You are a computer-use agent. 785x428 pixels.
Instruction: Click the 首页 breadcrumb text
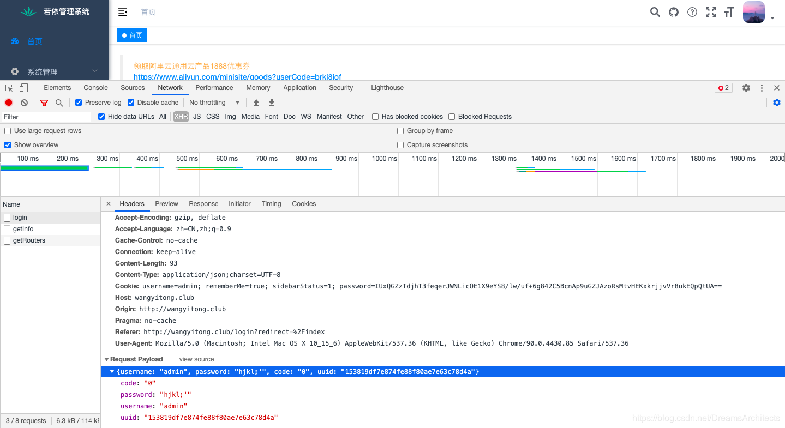148,12
